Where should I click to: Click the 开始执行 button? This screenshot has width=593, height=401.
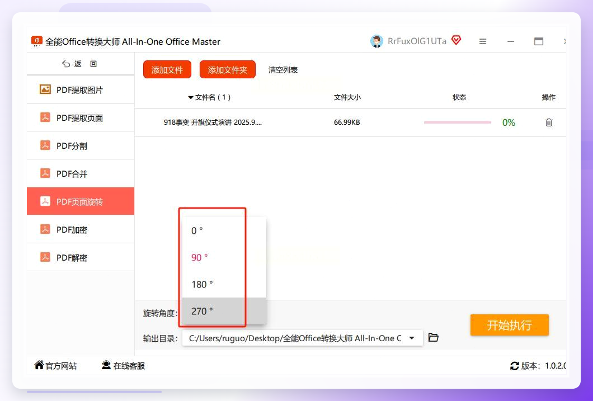click(x=510, y=325)
